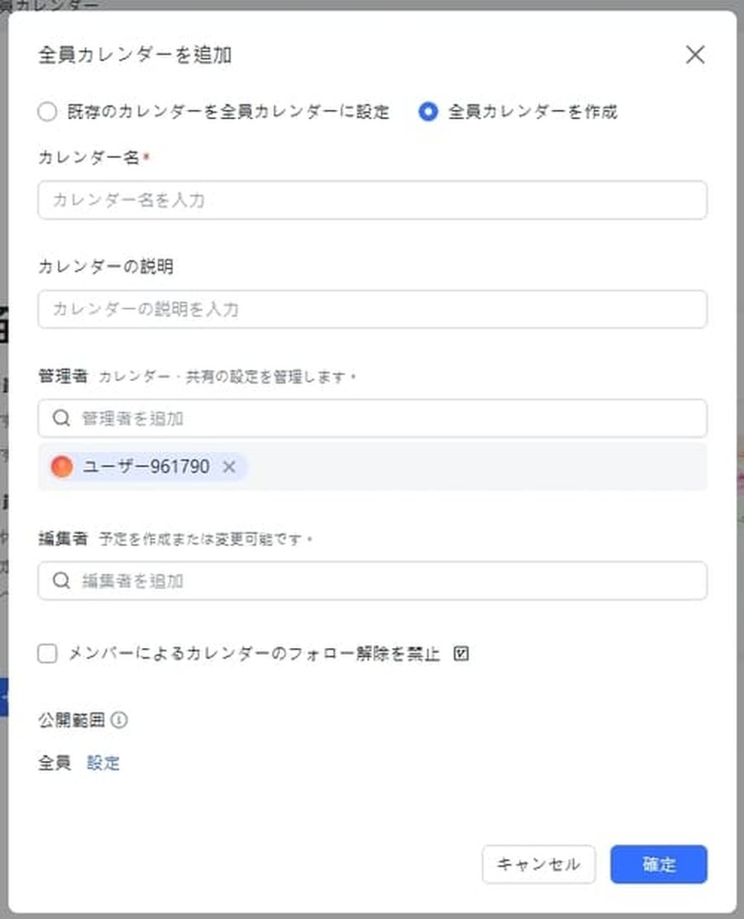Click the カレンダーの説明を入力 input field
This screenshot has height=919, width=744.
[372, 310]
